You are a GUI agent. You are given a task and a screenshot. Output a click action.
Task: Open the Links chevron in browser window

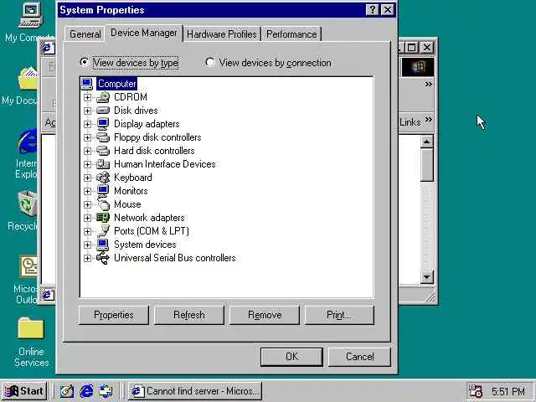click(x=428, y=119)
